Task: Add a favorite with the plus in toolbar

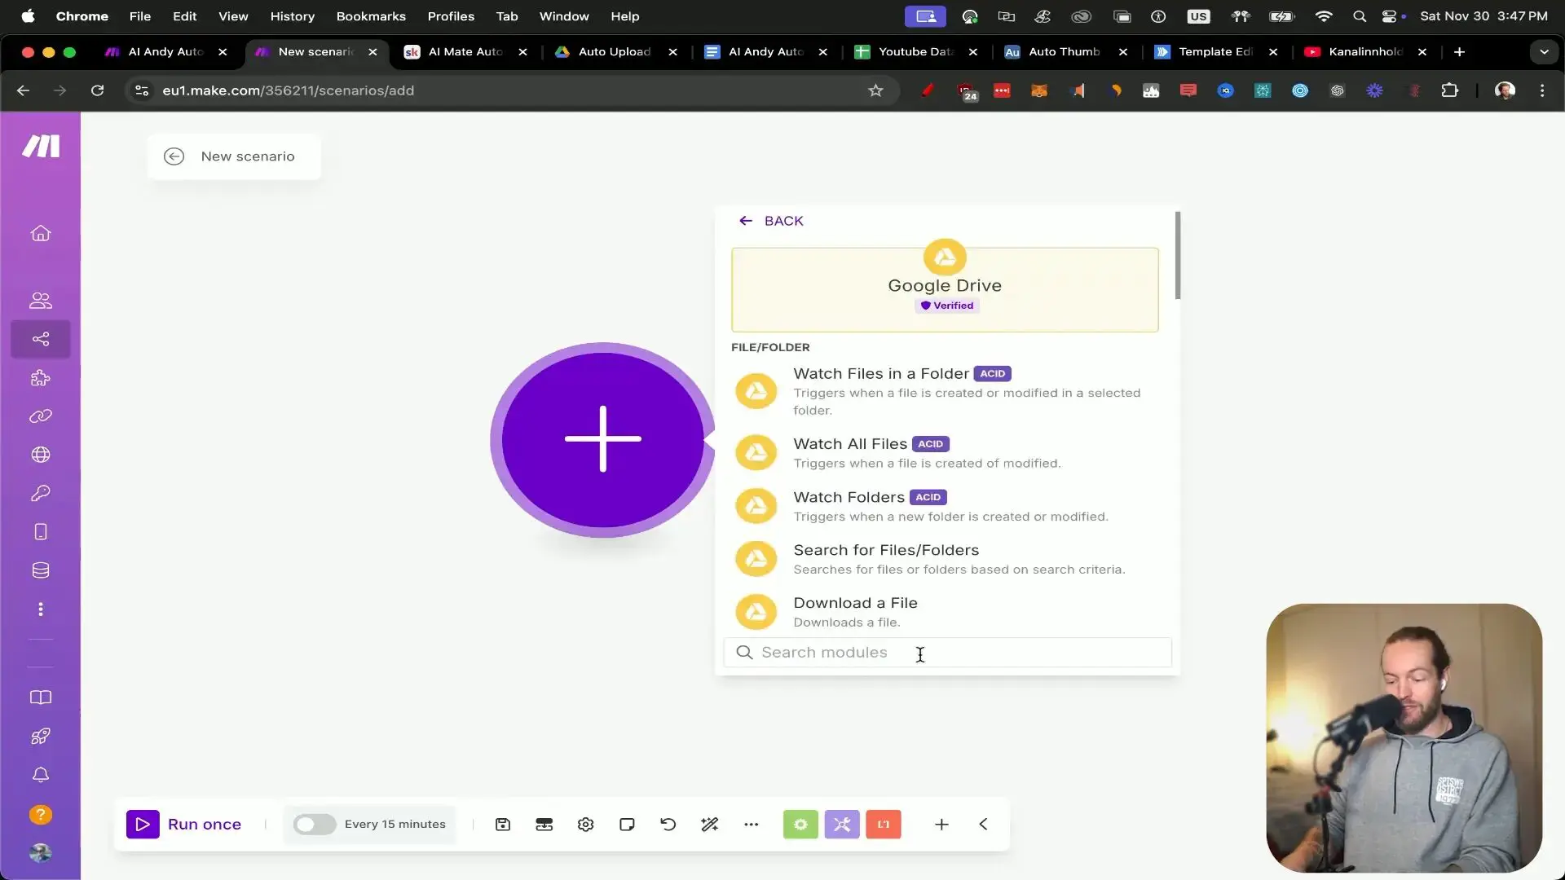Action: 941,825
